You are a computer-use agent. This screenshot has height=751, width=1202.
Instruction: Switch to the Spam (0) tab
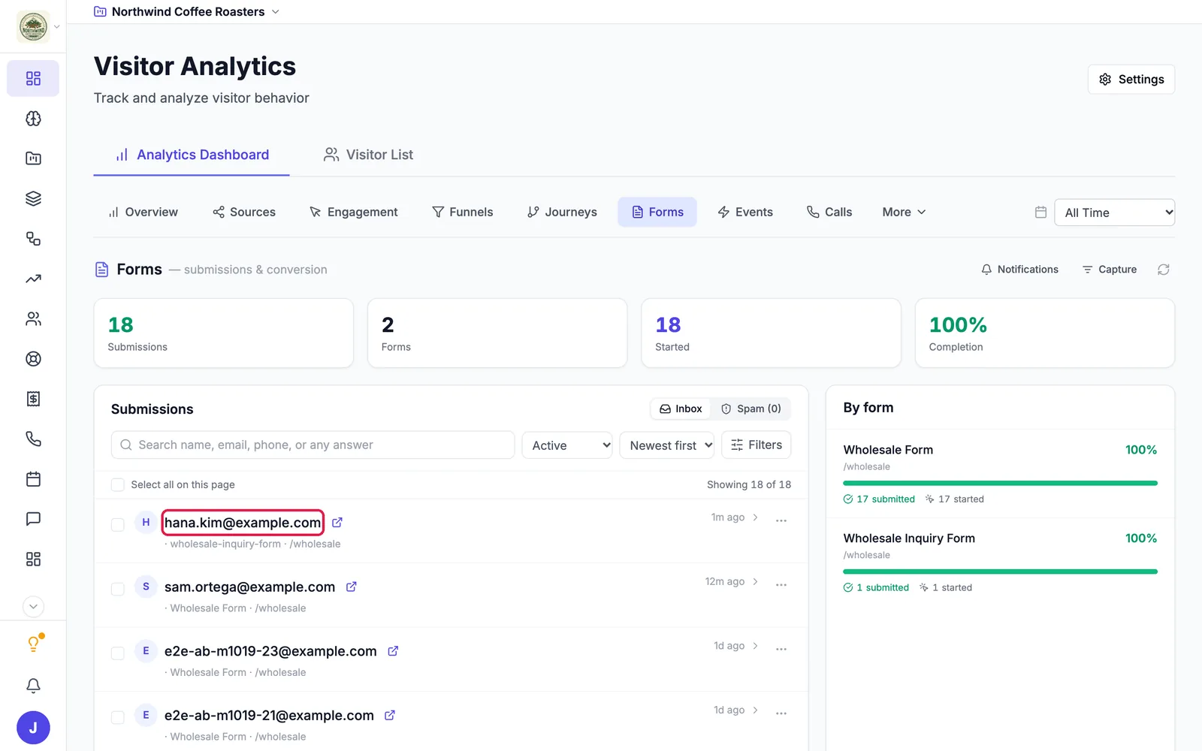point(751,409)
